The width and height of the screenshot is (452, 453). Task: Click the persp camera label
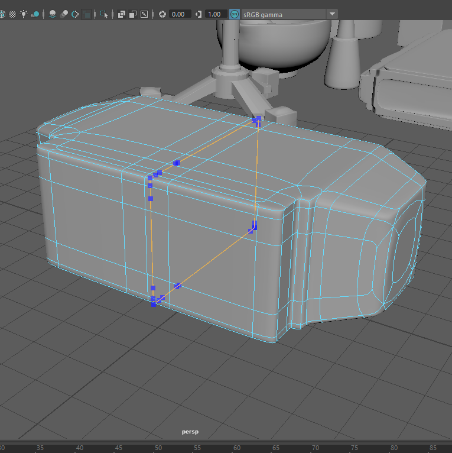click(190, 432)
